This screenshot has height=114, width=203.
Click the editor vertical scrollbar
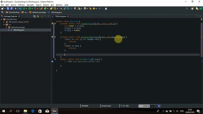[x=201, y=40]
